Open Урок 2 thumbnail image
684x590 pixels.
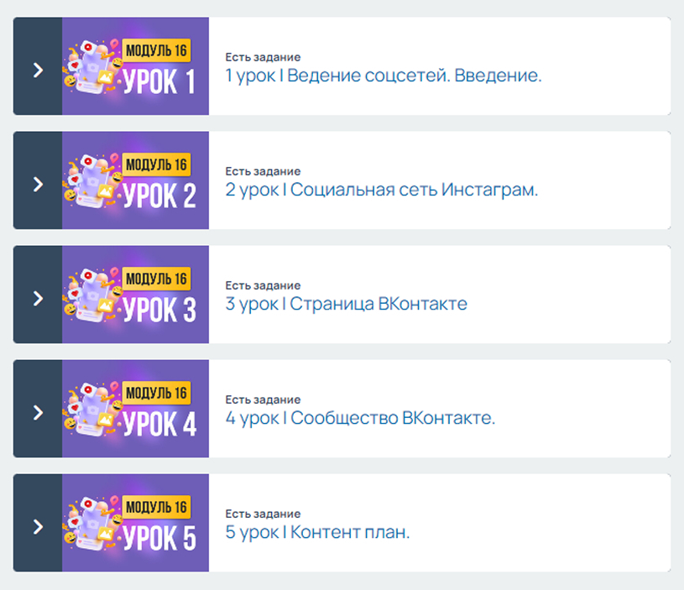[135, 180]
